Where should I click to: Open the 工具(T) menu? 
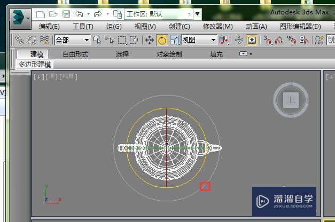(83, 27)
